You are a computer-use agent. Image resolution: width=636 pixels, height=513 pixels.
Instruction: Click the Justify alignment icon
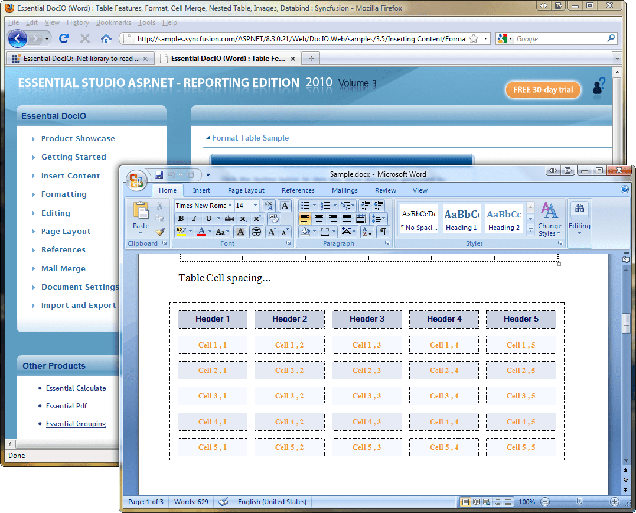347,219
